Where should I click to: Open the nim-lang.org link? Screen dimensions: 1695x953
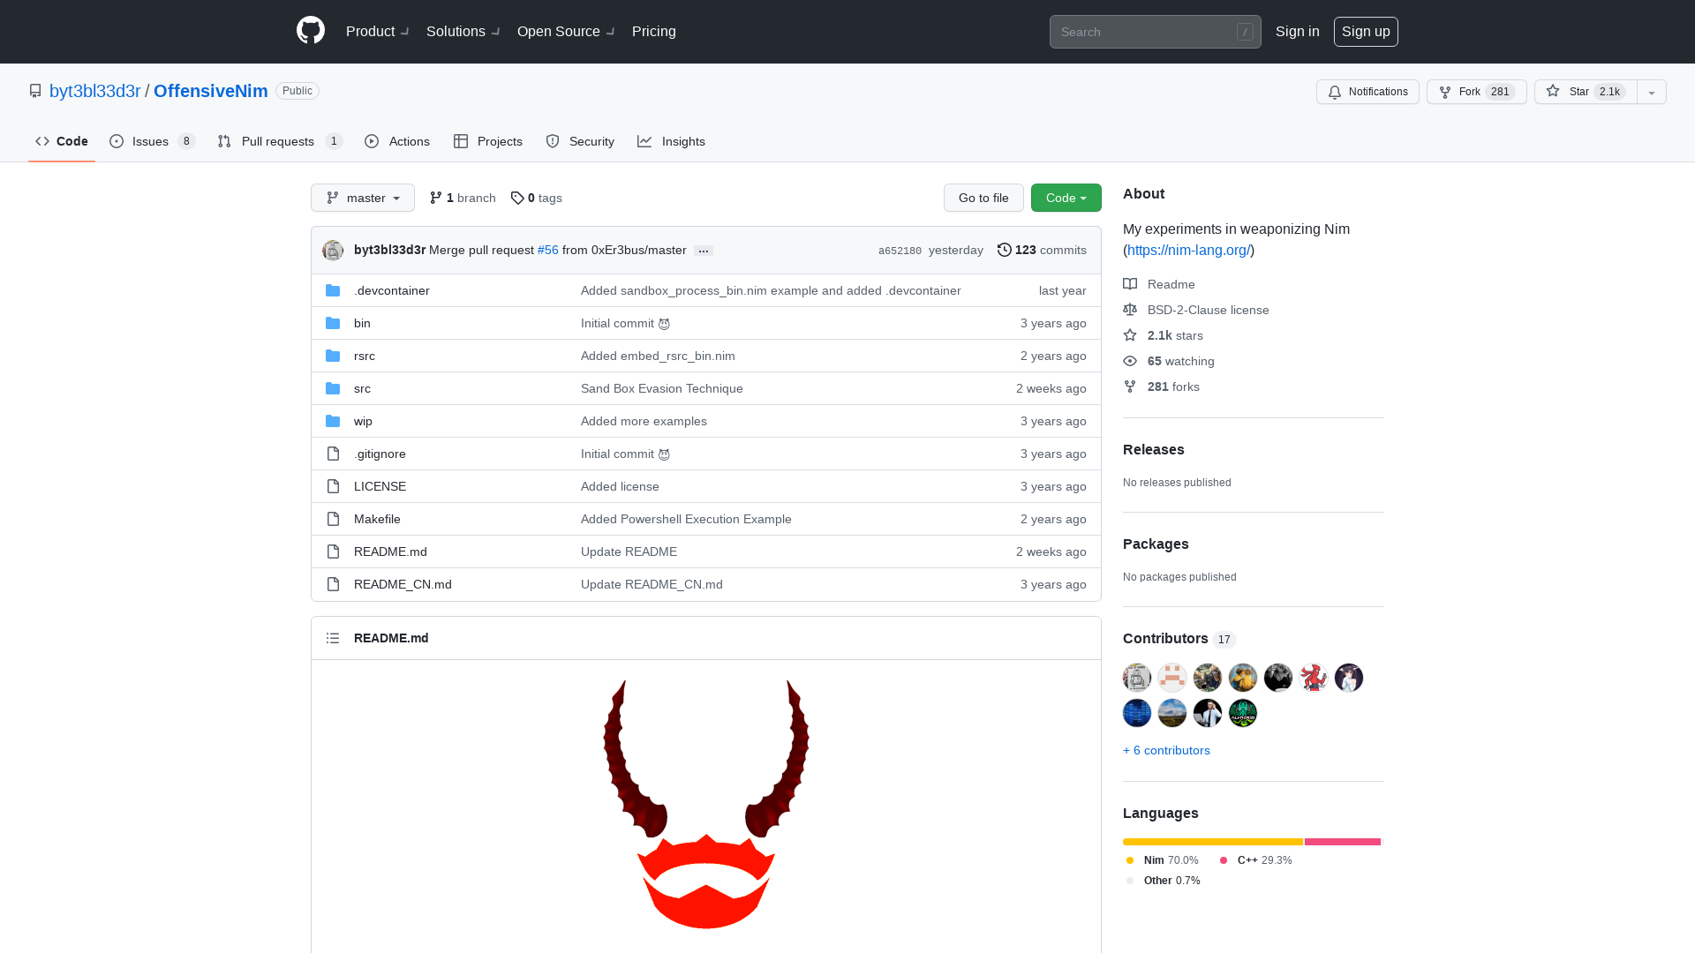click(x=1189, y=250)
